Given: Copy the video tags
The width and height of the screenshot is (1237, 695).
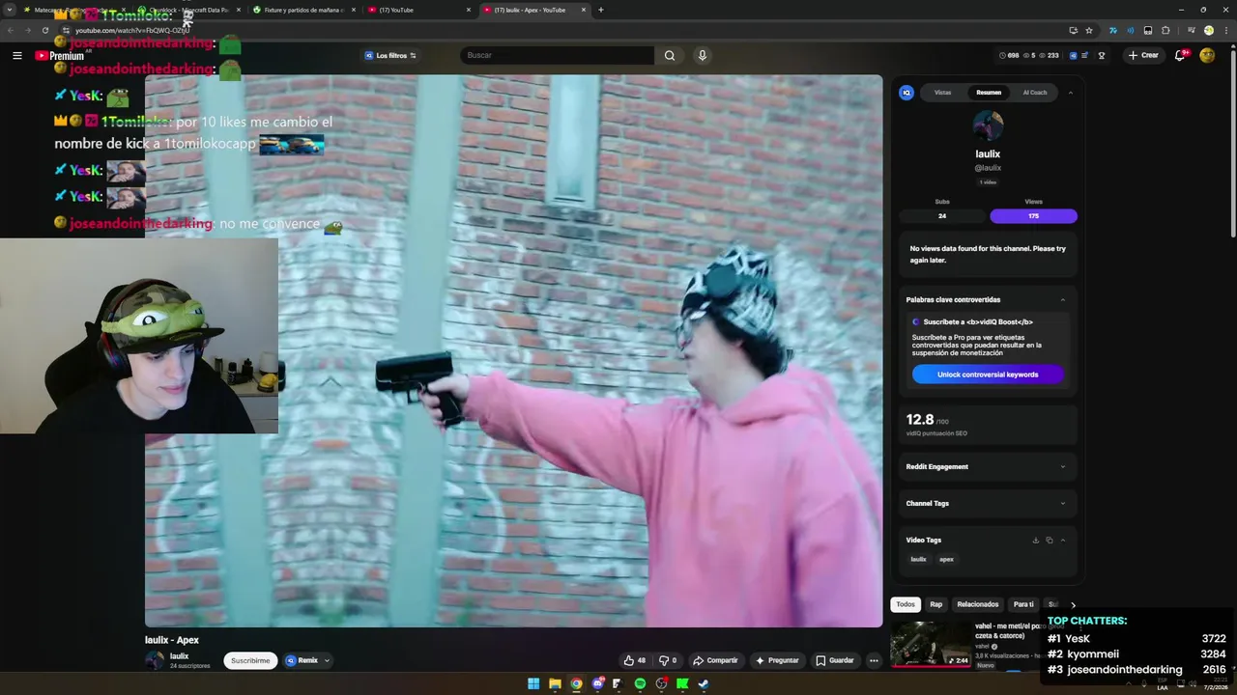Looking at the screenshot, I should (1050, 540).
